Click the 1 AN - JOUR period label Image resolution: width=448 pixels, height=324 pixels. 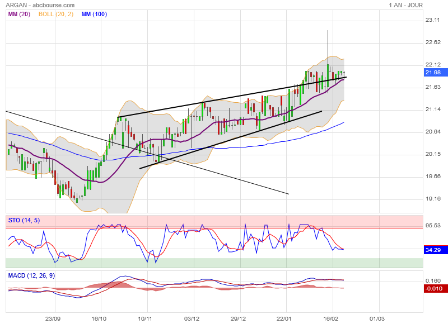(x=405, y=5)
